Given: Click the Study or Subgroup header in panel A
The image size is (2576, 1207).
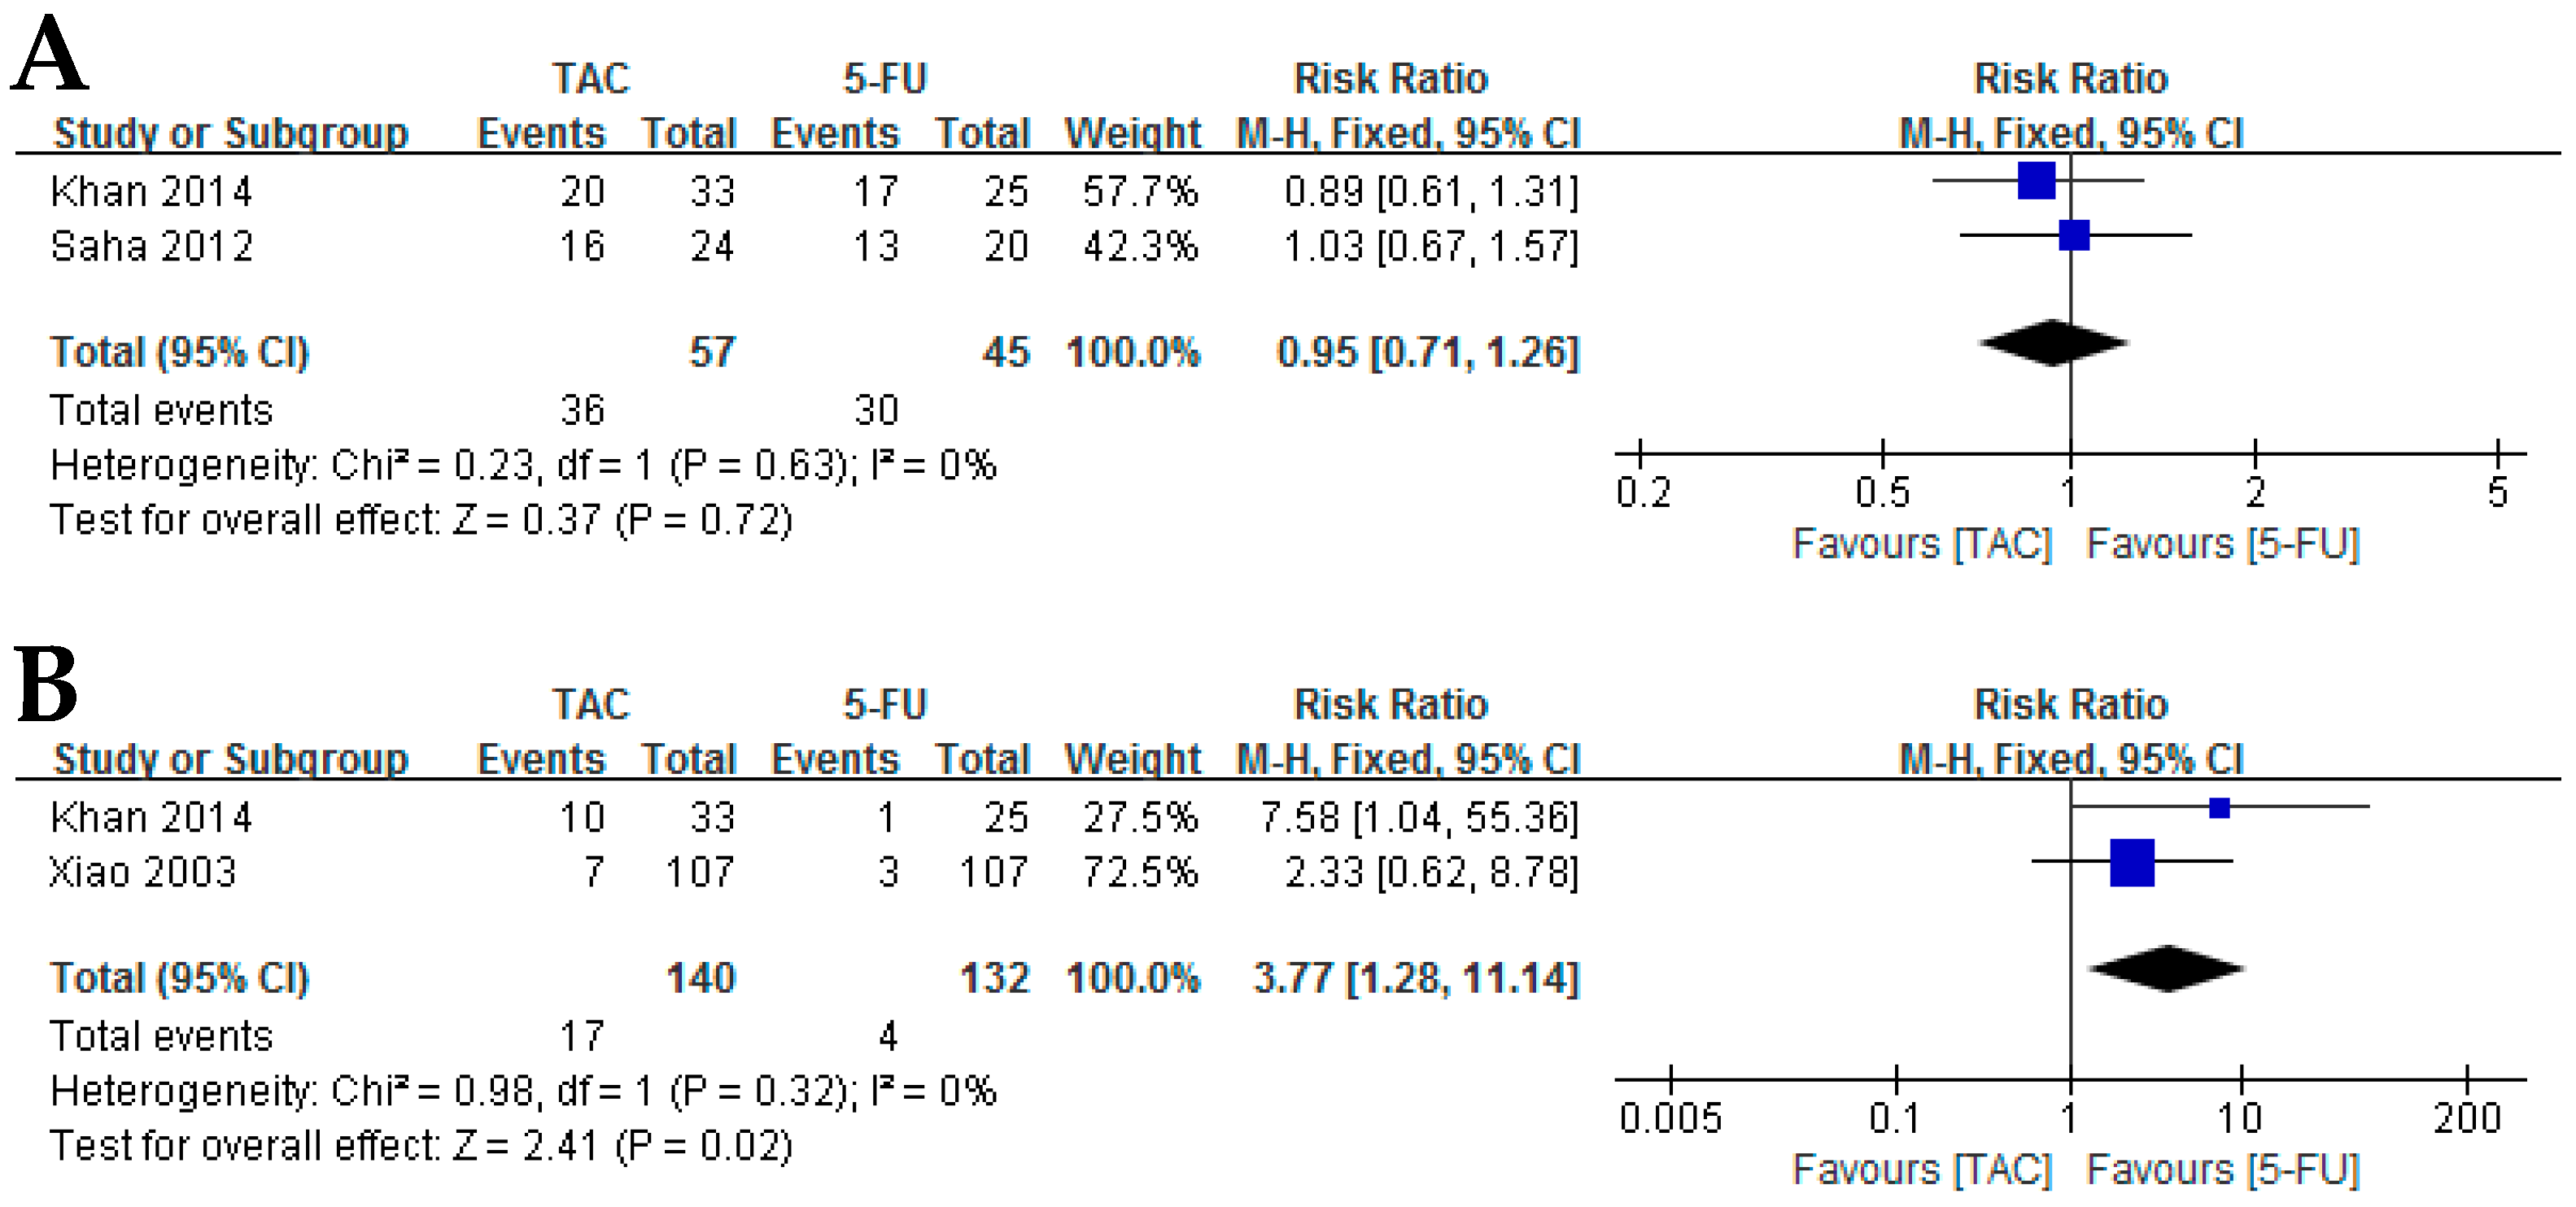Looking at the screenshot, I should pyautogui.click(x=231, y=133).
